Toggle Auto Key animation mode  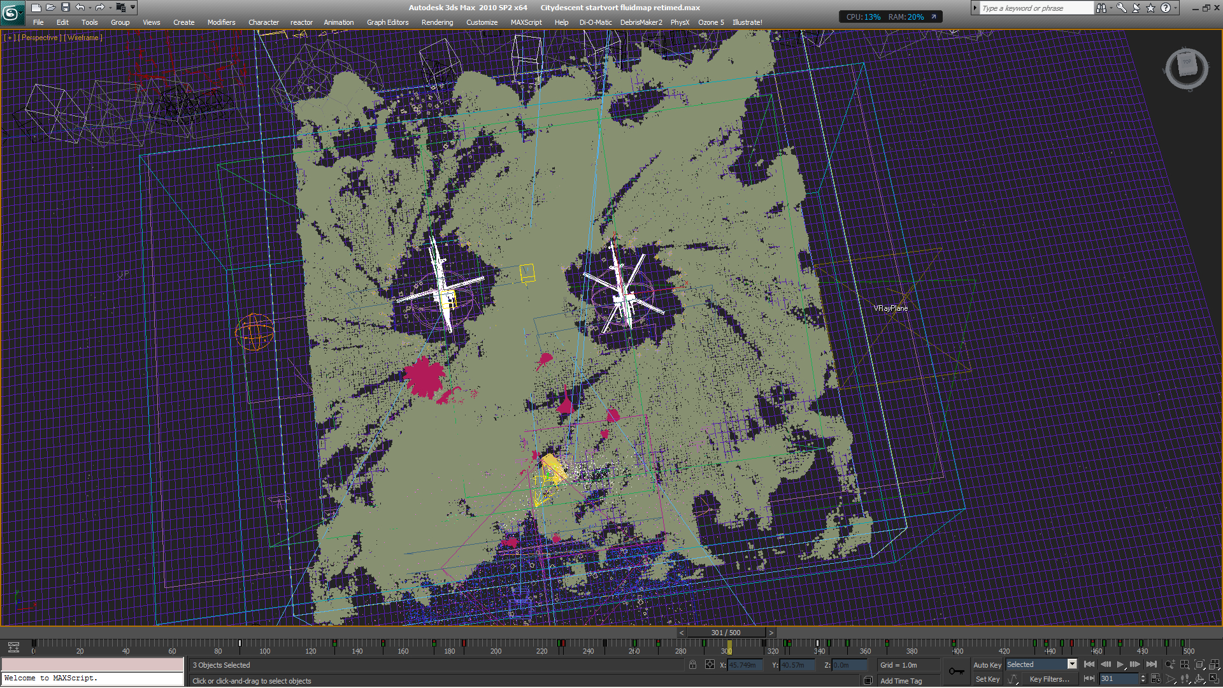987,665
